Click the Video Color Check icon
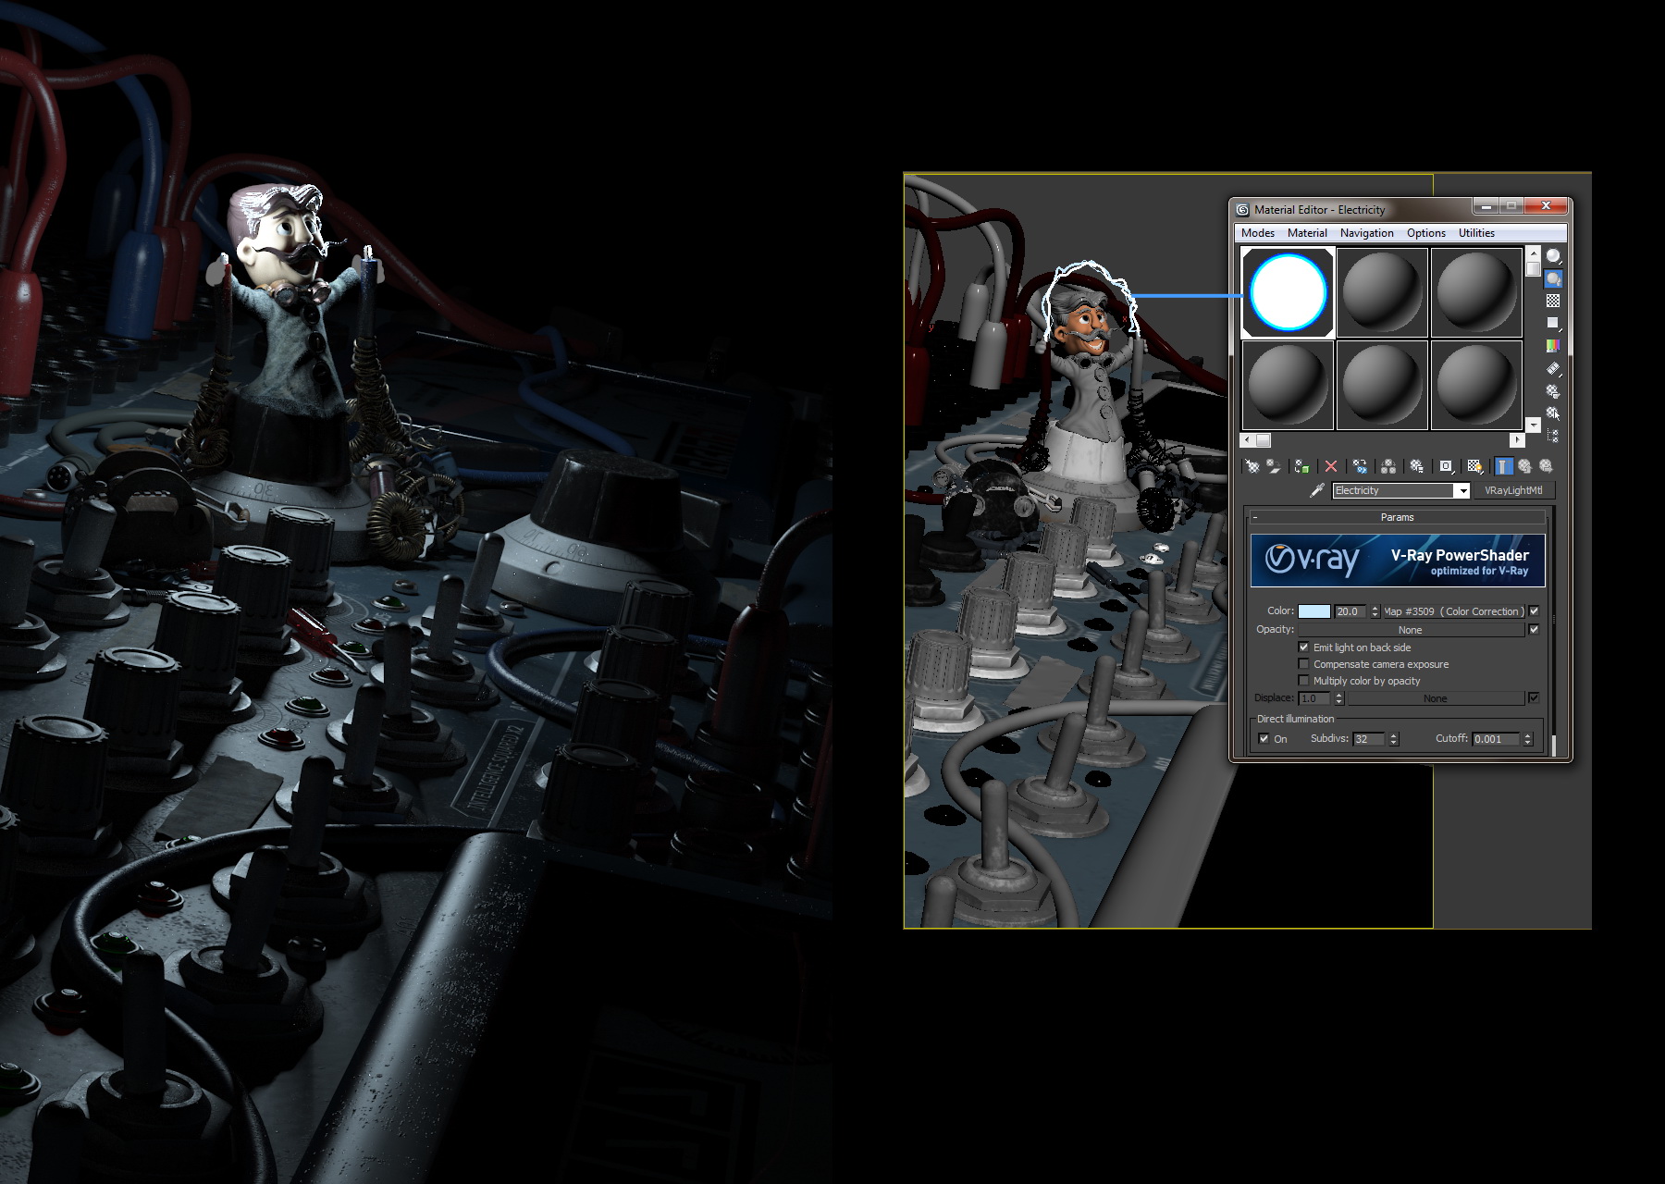The image size is (1665, 1184). [x=1553, y=346]
